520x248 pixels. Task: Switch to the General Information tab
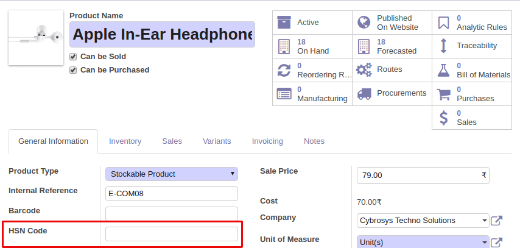click(x=53, y=141)
